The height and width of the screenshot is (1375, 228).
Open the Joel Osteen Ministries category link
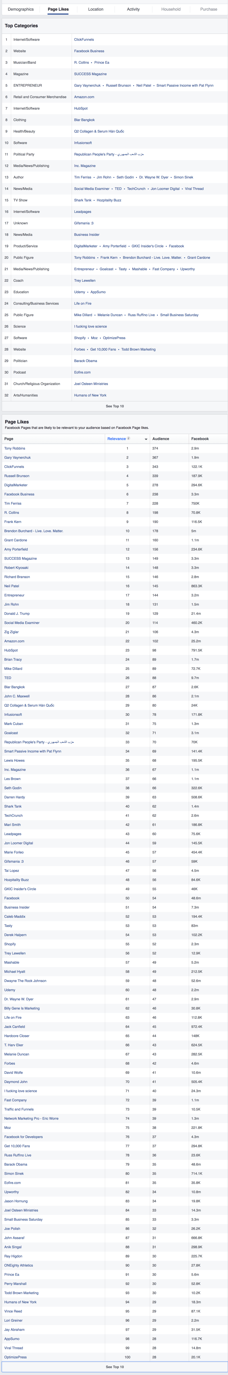point(91,384)
